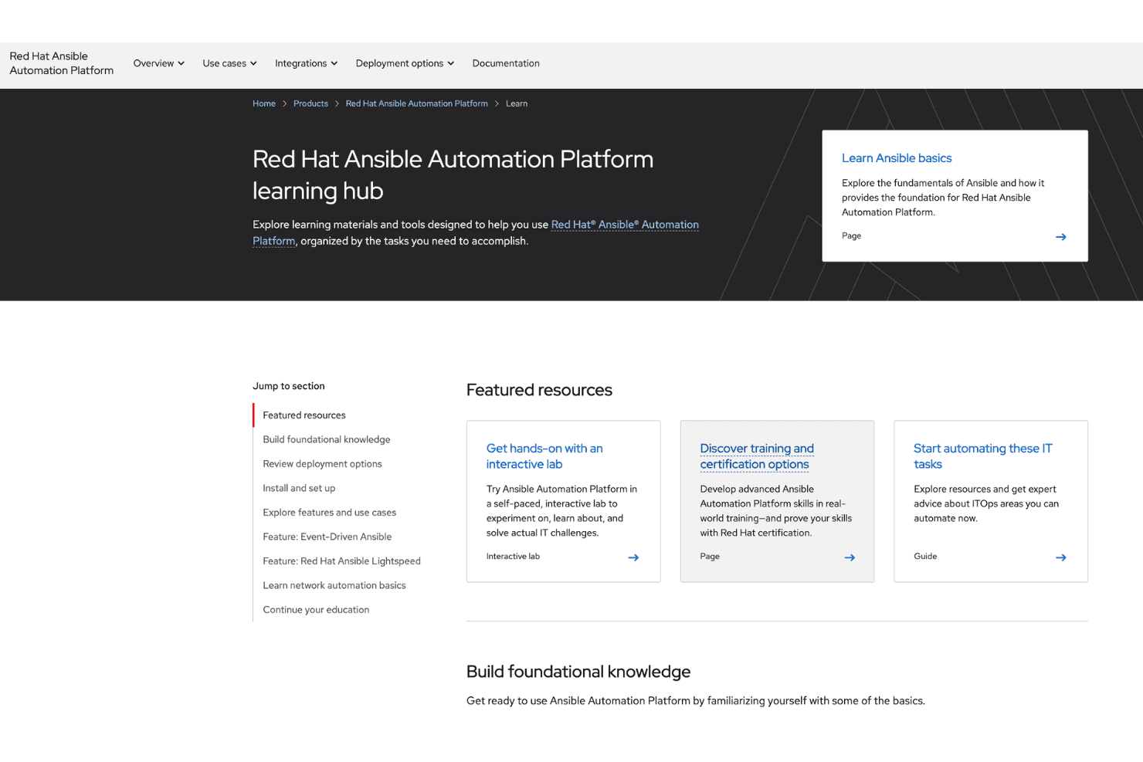Jump to Continue your education section
This screenshot has height=762, width=1143.
(x=316, y=610)
